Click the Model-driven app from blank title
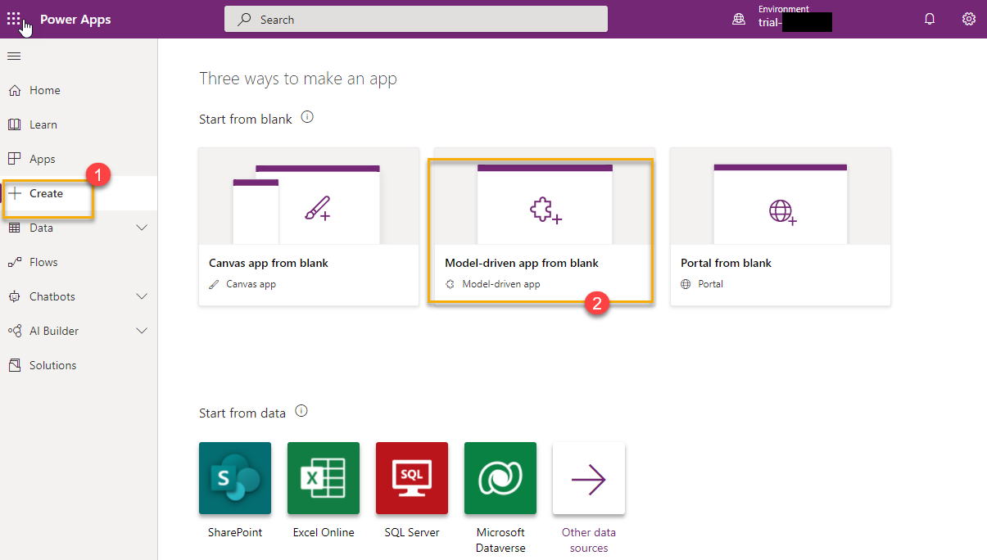This screenshot has width=987, height=560. [x=522, y=263]
